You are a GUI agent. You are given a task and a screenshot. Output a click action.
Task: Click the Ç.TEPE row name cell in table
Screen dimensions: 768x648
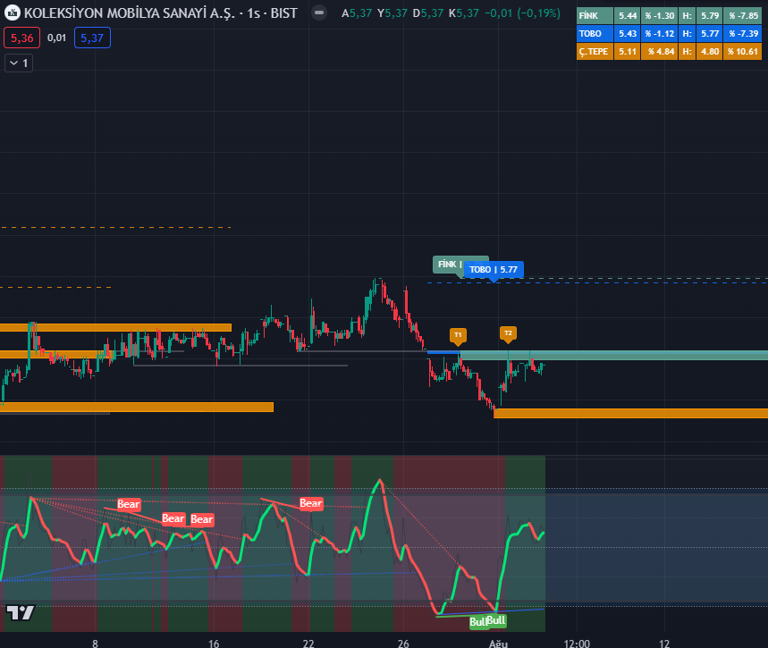(595, 52)
